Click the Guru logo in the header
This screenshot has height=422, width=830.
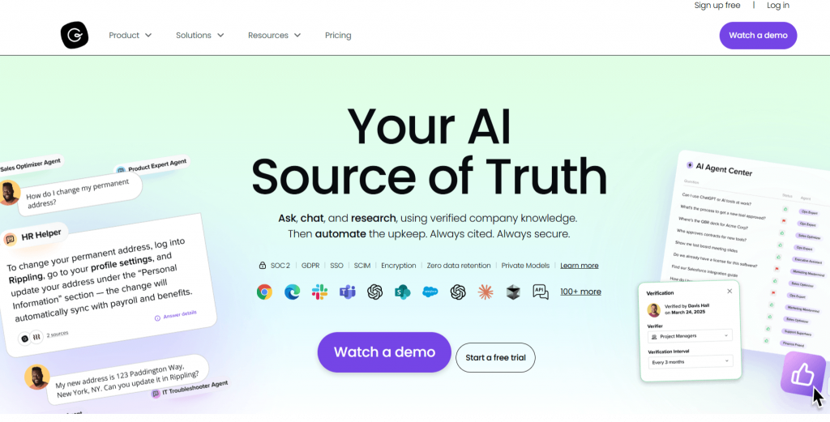74,36
